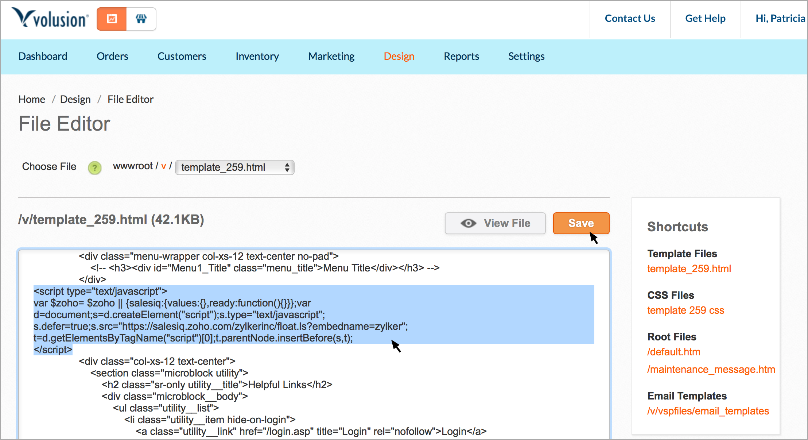This screenshot has height=440, width=808.
Task: Click the Volusion logo
Action: [x=50, y=18]
